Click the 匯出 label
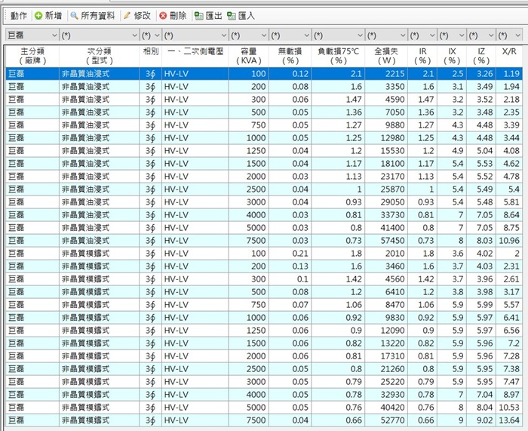The width and height of the screenshot is (528, 431). [x=213, y=16]
